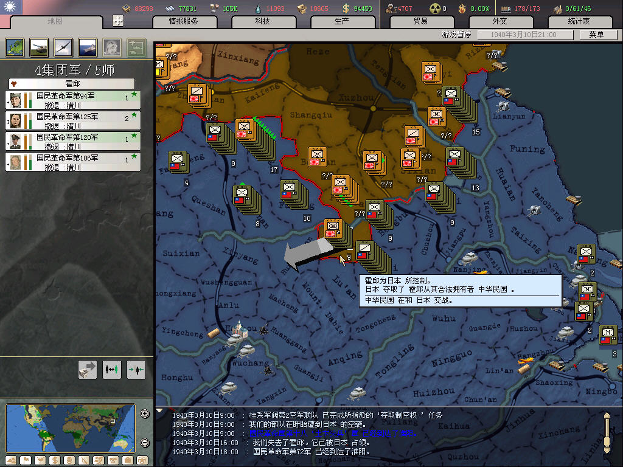The width and height of the screenshot is (623, 467).
Task: Click the dissent flame icon near 0.00%
Action: 462,9
